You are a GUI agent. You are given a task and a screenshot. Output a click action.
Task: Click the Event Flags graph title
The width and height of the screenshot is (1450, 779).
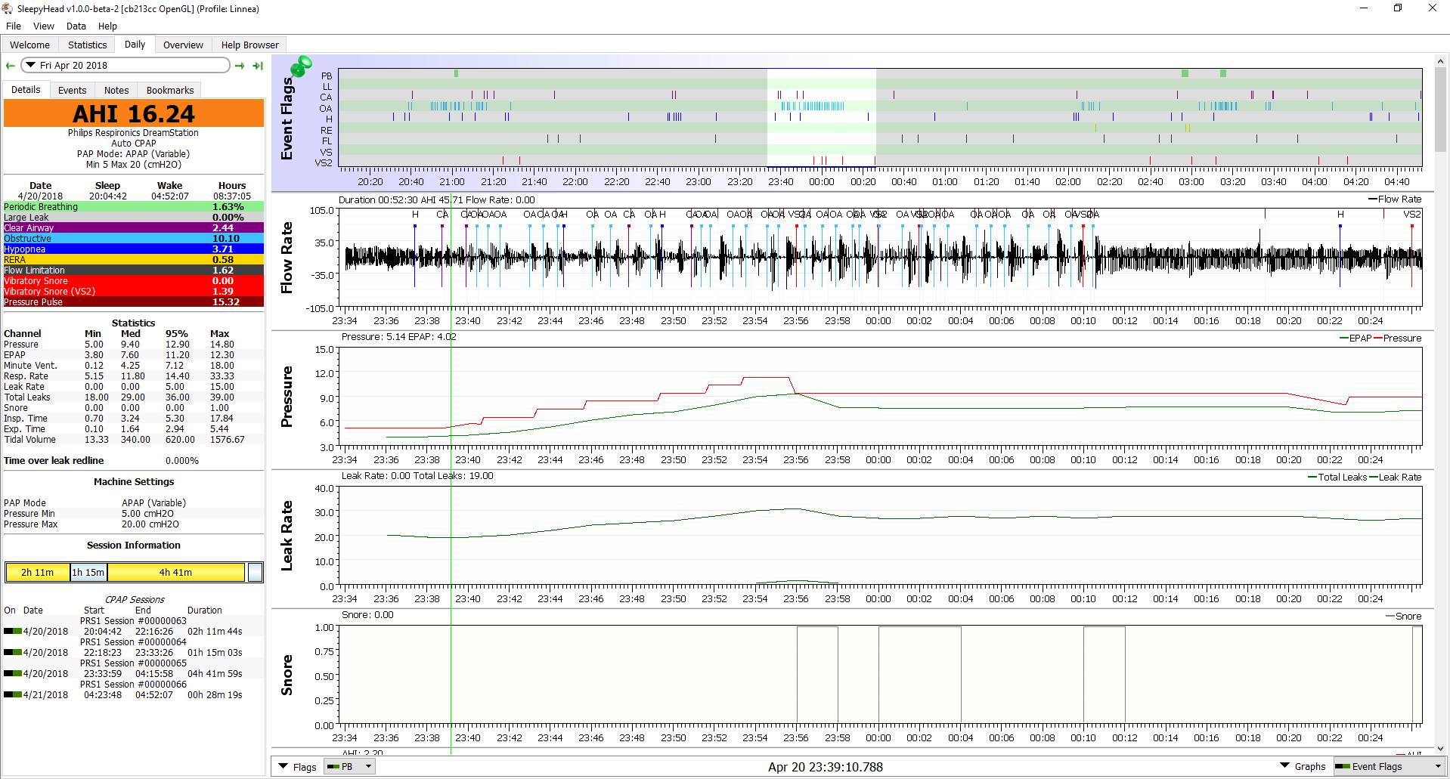(x=287, y=119)
